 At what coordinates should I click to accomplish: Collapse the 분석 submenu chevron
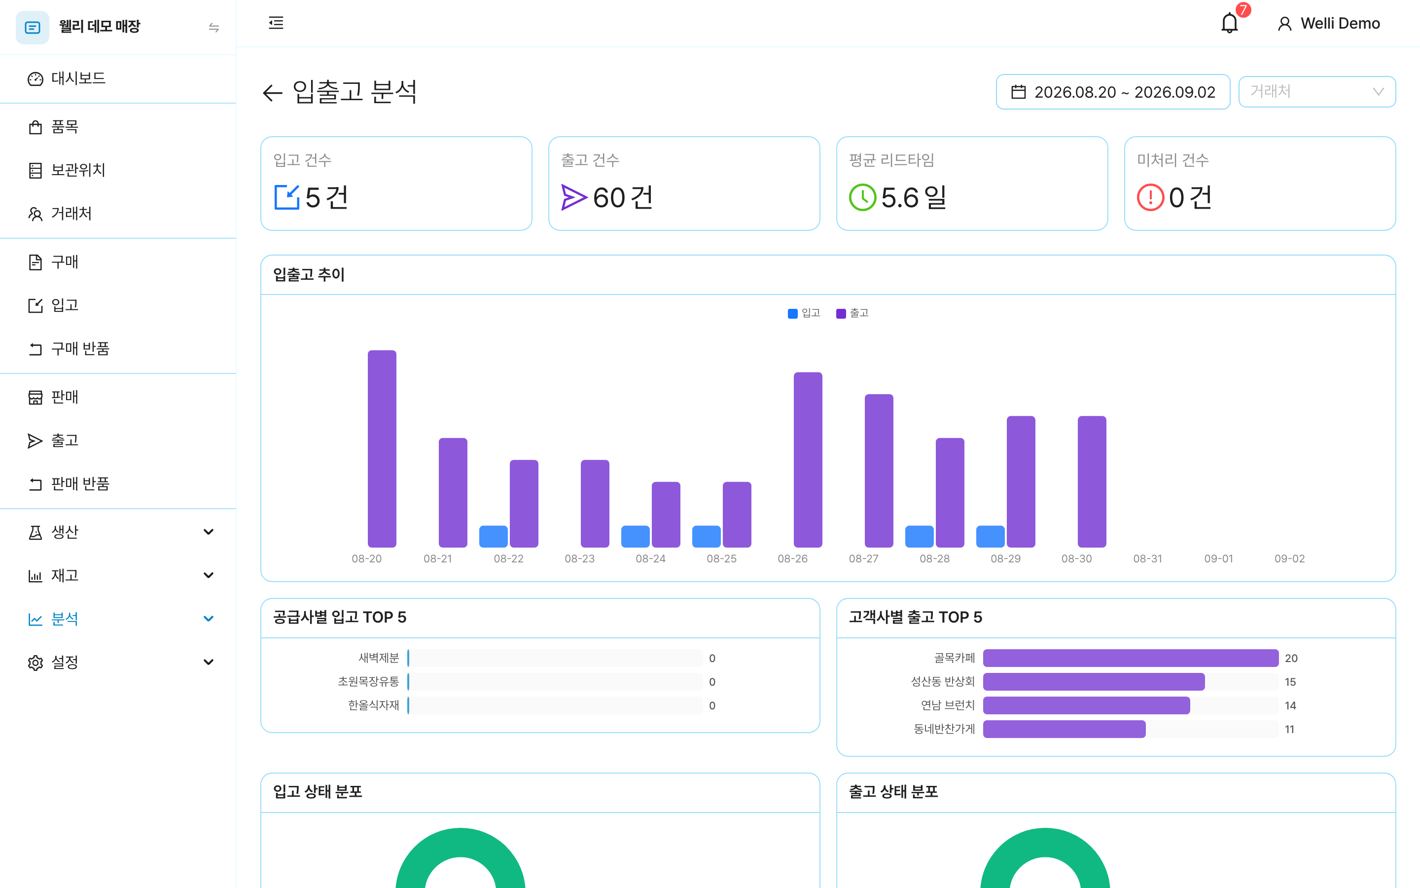(x=208, y=619)
